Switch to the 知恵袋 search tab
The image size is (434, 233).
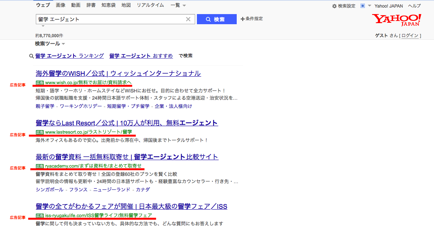tap(109, 5)
